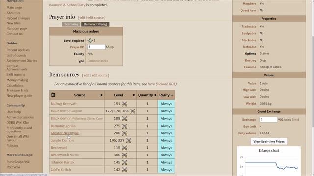Sort table by Rarity column
Image resolution: width=314 pixels, height=176 pixels.
click(x=172, y=95)
